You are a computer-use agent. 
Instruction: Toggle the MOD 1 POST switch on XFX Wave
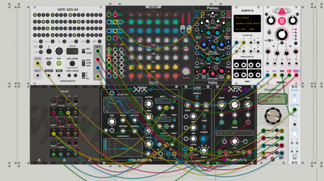pyautogui.click(x=174, y=101)
